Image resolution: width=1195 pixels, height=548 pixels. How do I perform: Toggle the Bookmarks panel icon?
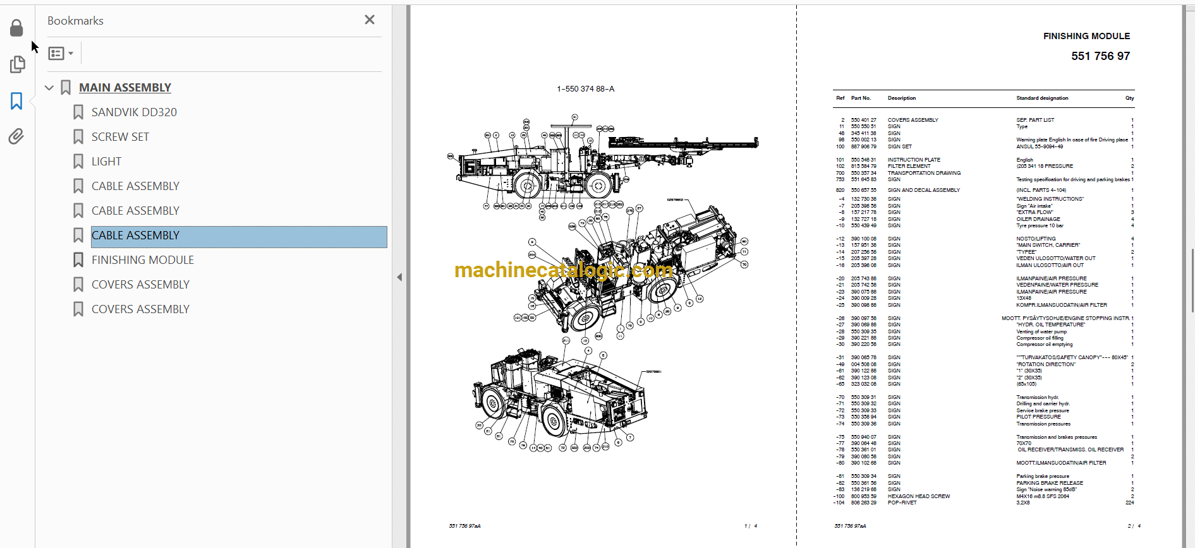pos(16,101)
